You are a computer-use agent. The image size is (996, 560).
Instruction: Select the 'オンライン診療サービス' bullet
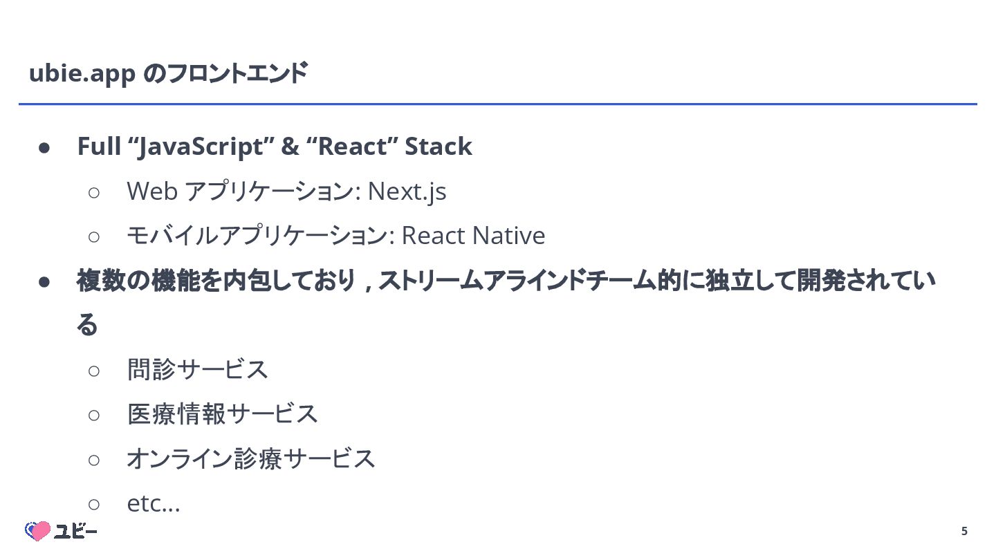point(251,458)
